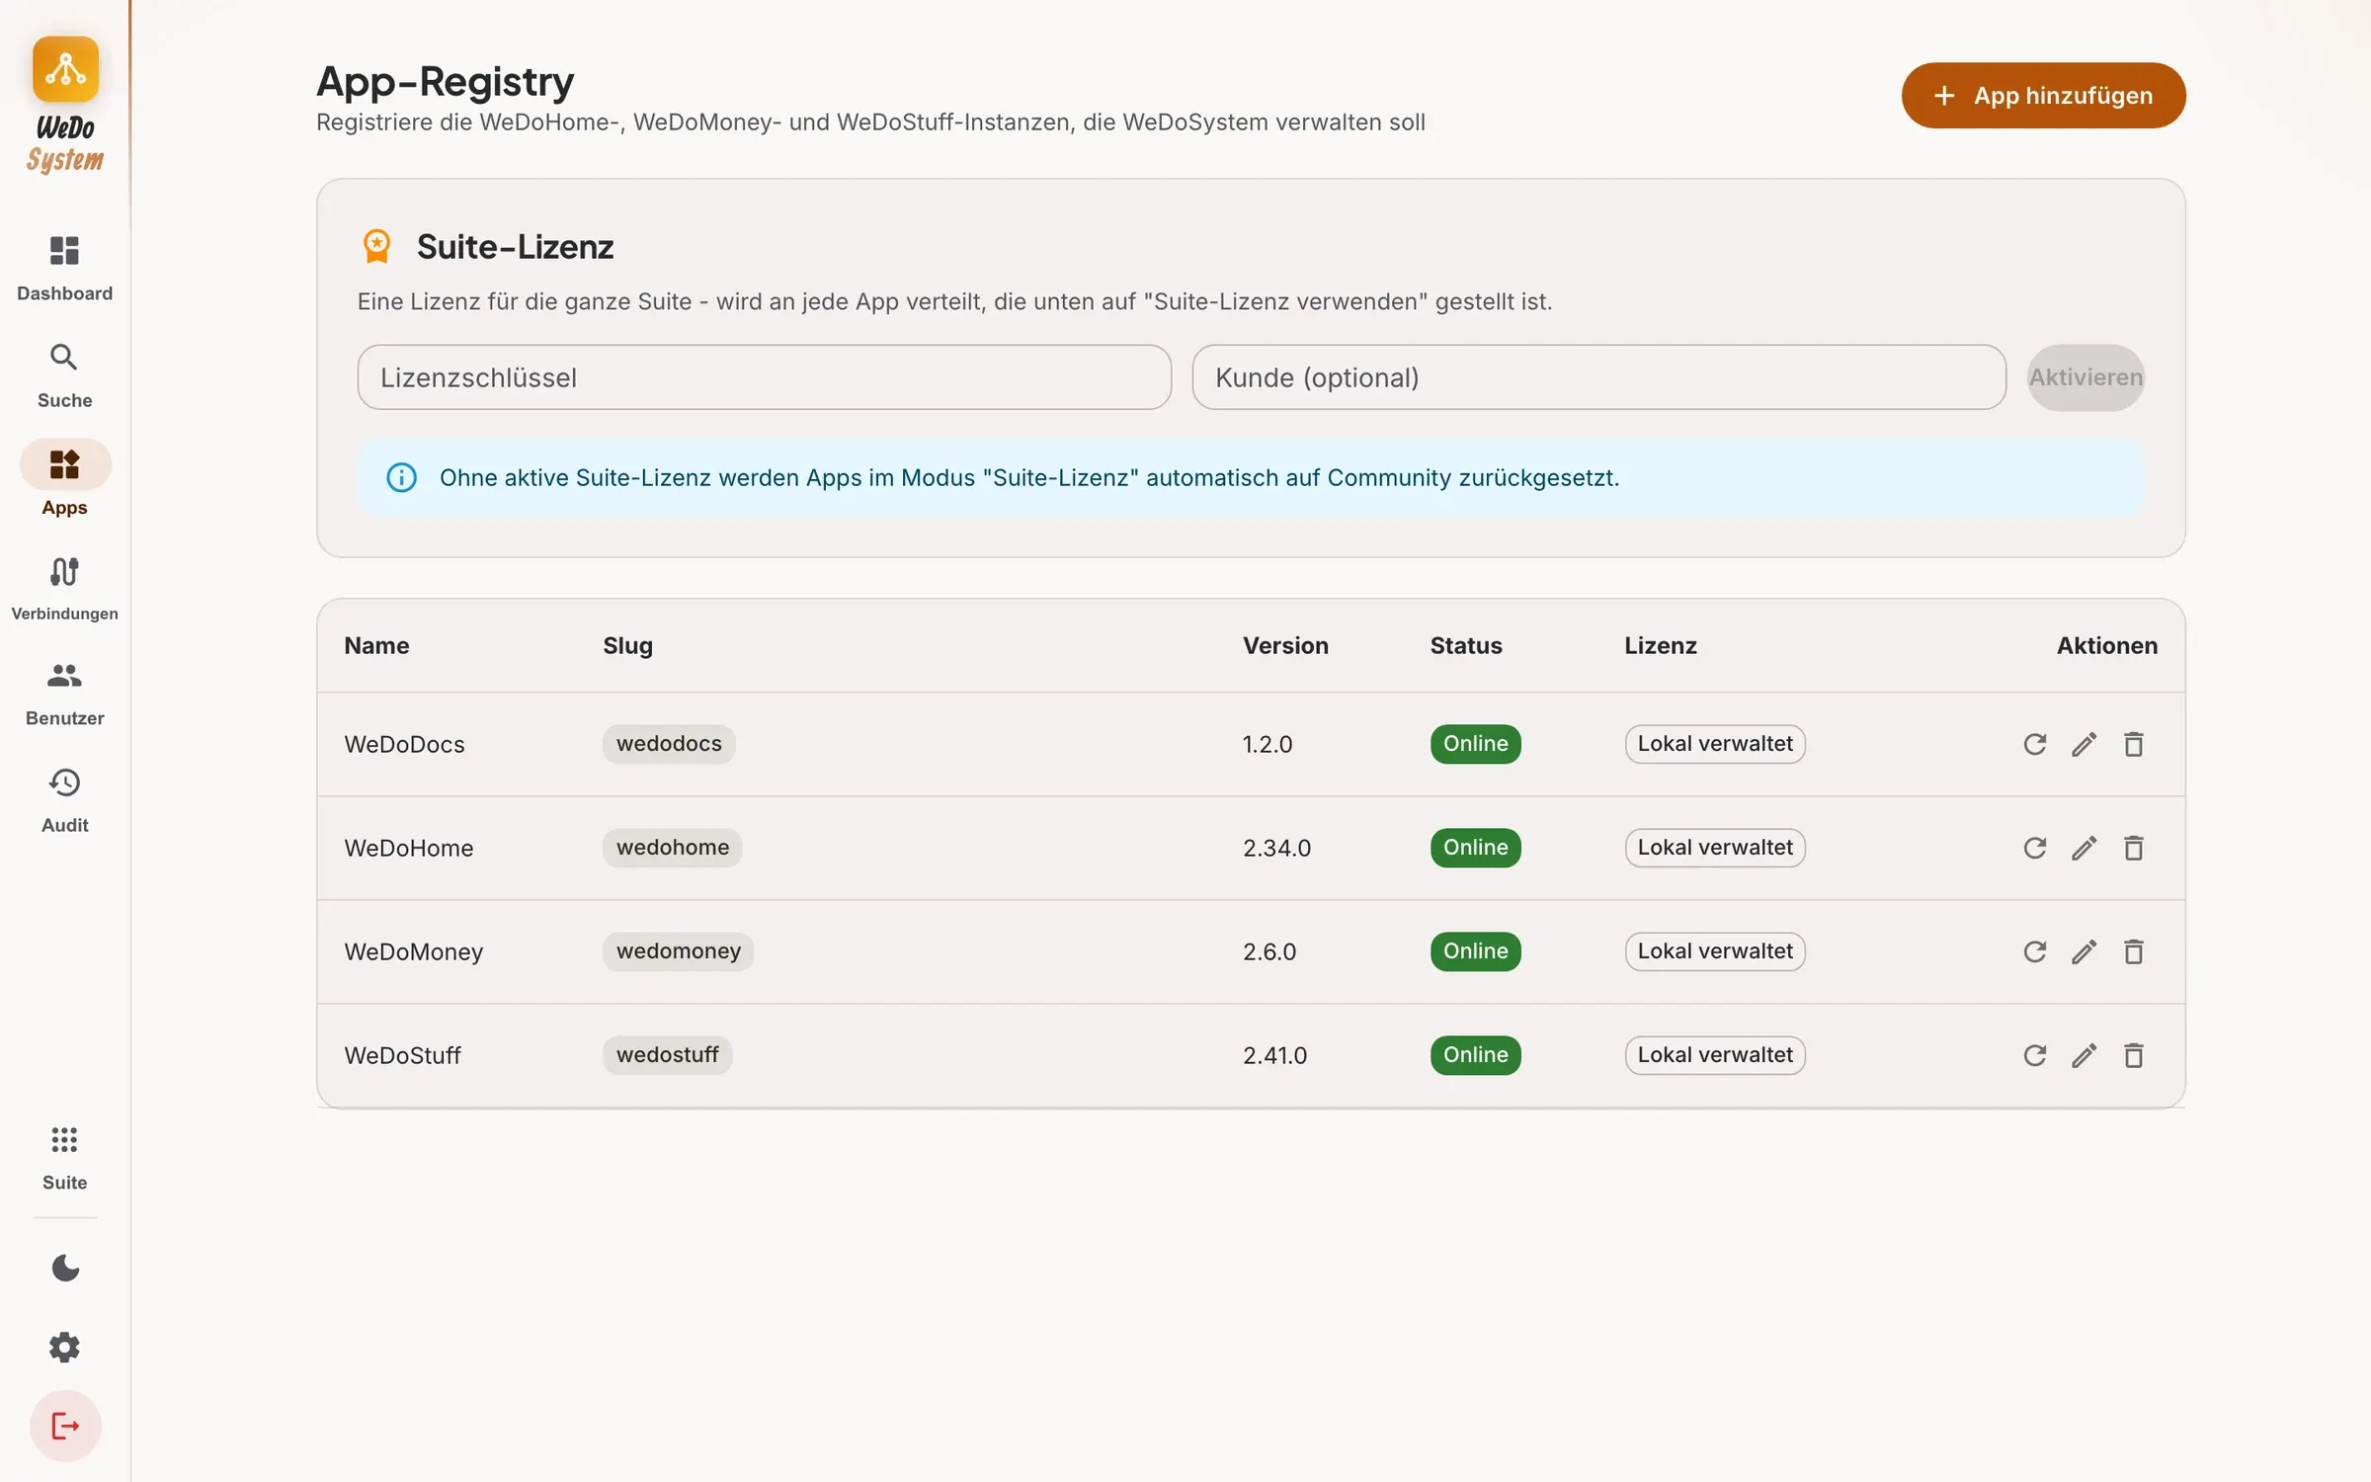Edit the WeDoDocs app entry
The image size is (2371, 1482).
2085,744
